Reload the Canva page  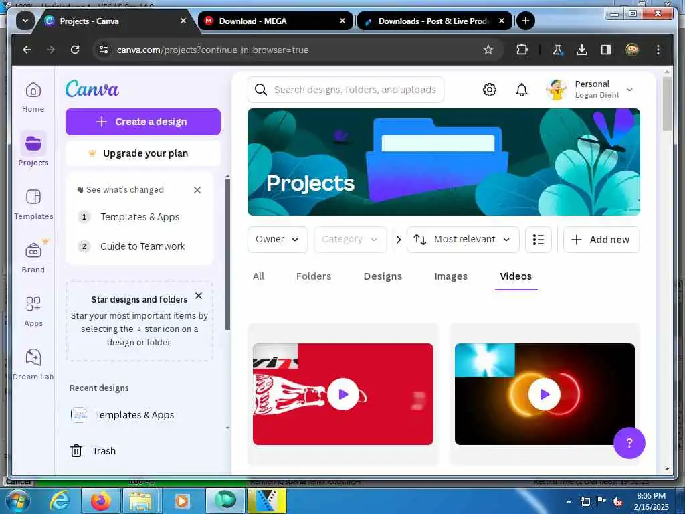pyautogui.click(x=75, y=50)
